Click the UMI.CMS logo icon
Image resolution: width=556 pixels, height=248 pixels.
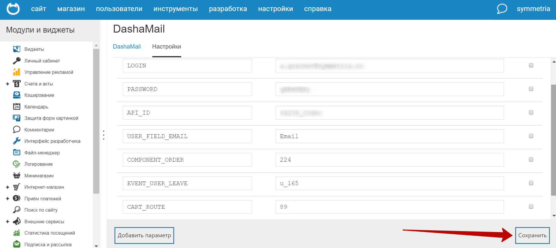coord(13,9)
